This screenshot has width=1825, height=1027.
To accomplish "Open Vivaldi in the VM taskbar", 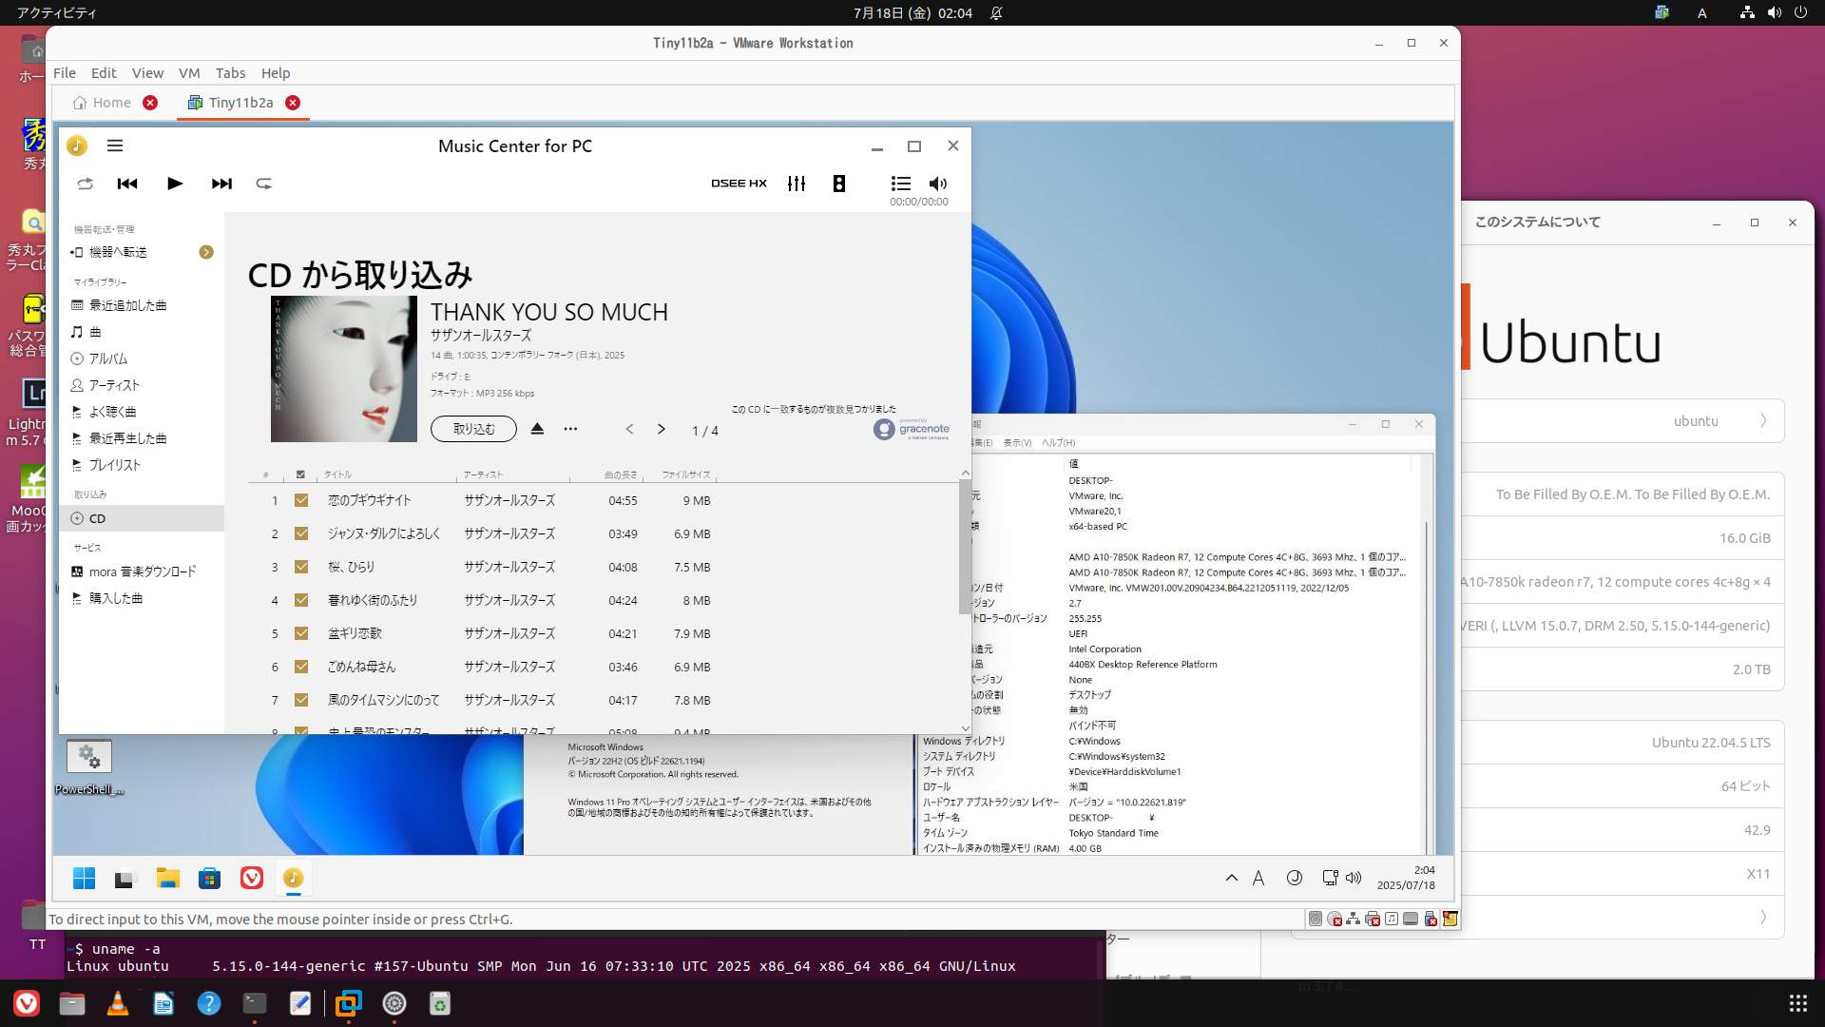I will [x=252, y=878].
